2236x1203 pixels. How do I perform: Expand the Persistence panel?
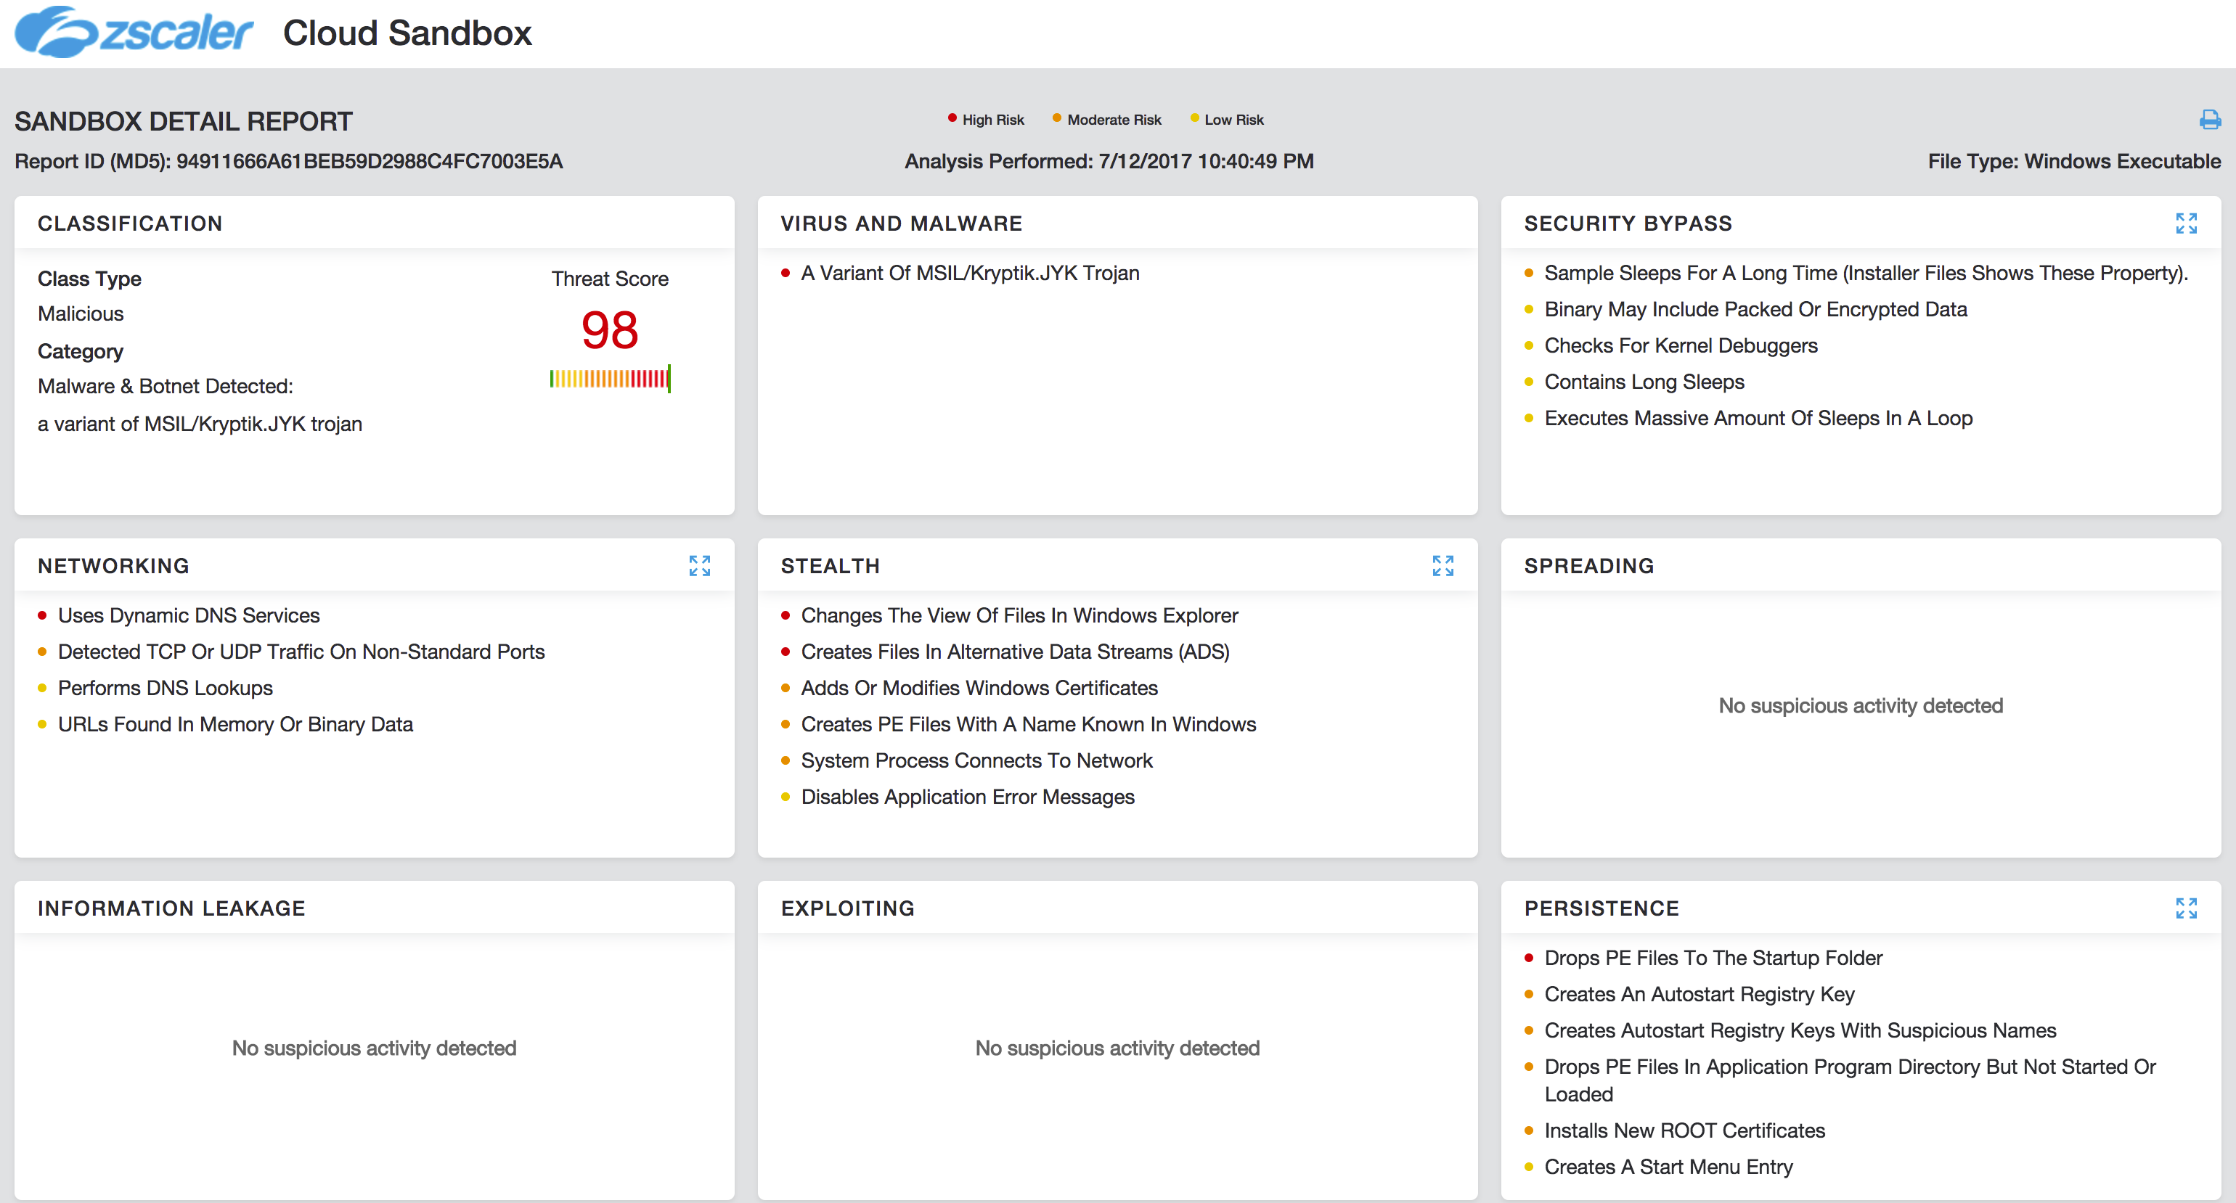2186,908
